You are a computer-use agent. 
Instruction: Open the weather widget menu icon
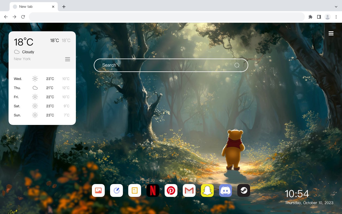pyautogui.click(x=68, y=59)
